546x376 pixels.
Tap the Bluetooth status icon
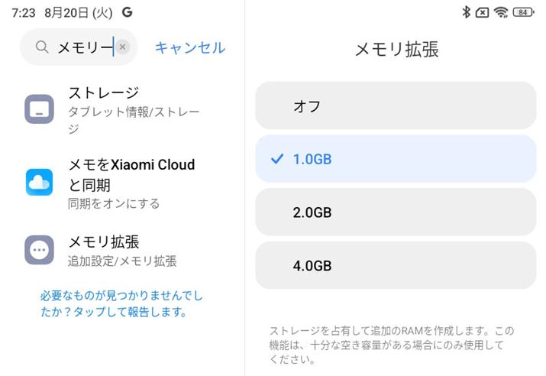[x=466, y=11]
